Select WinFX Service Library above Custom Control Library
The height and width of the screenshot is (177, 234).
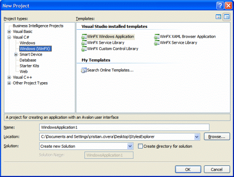[105, 43]
